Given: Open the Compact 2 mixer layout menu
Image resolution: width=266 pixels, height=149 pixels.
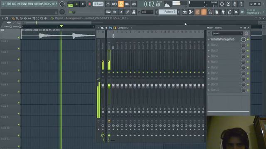Looking at the screenshot, I should tap(123, 28).
